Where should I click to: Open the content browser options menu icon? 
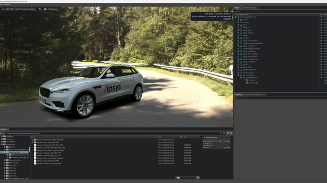pyautogui.click(x=231, y=133)
